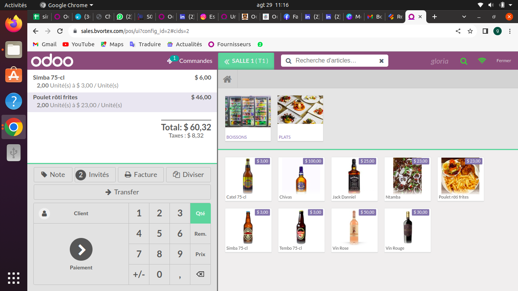Open Firefox from the Ubuntu dock

click(x=14, y=24)
